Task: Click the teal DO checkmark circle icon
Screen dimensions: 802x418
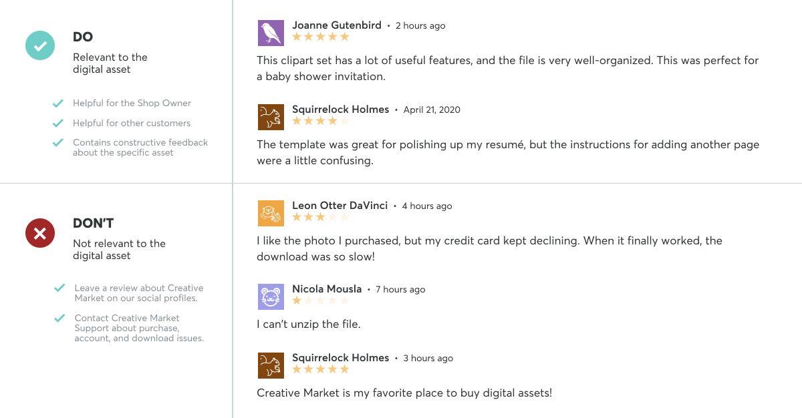Action: tap(40, 46)
